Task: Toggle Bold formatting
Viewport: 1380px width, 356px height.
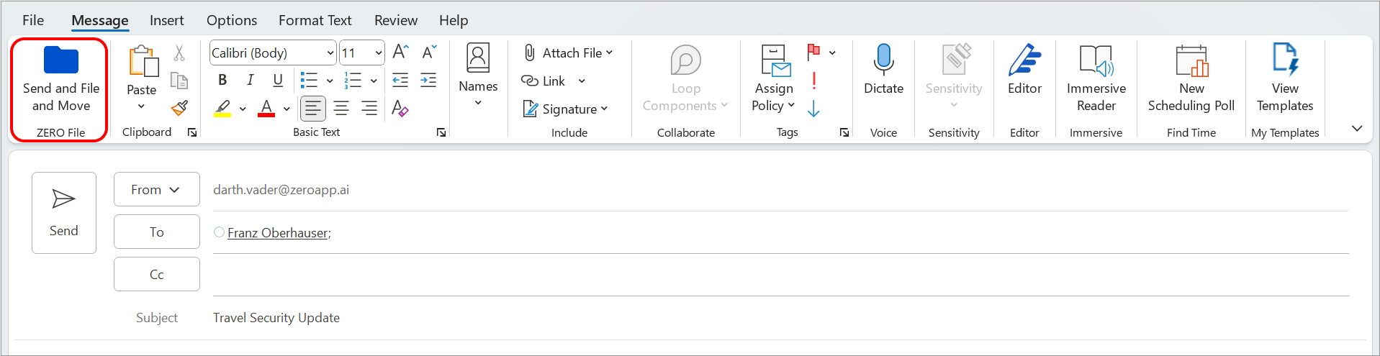Action: (222, 80)
